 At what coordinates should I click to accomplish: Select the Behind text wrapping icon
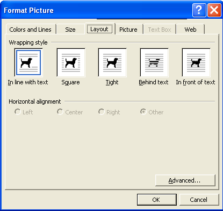(154, 62)
